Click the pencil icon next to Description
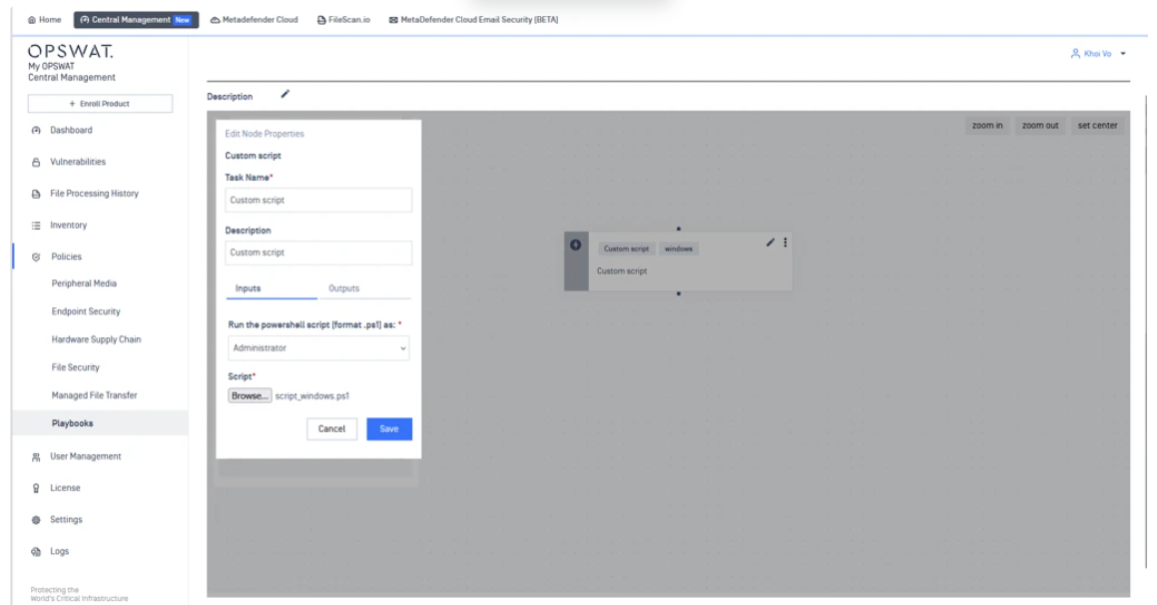This screenshot has height=605, width=1157. point(285,95)
